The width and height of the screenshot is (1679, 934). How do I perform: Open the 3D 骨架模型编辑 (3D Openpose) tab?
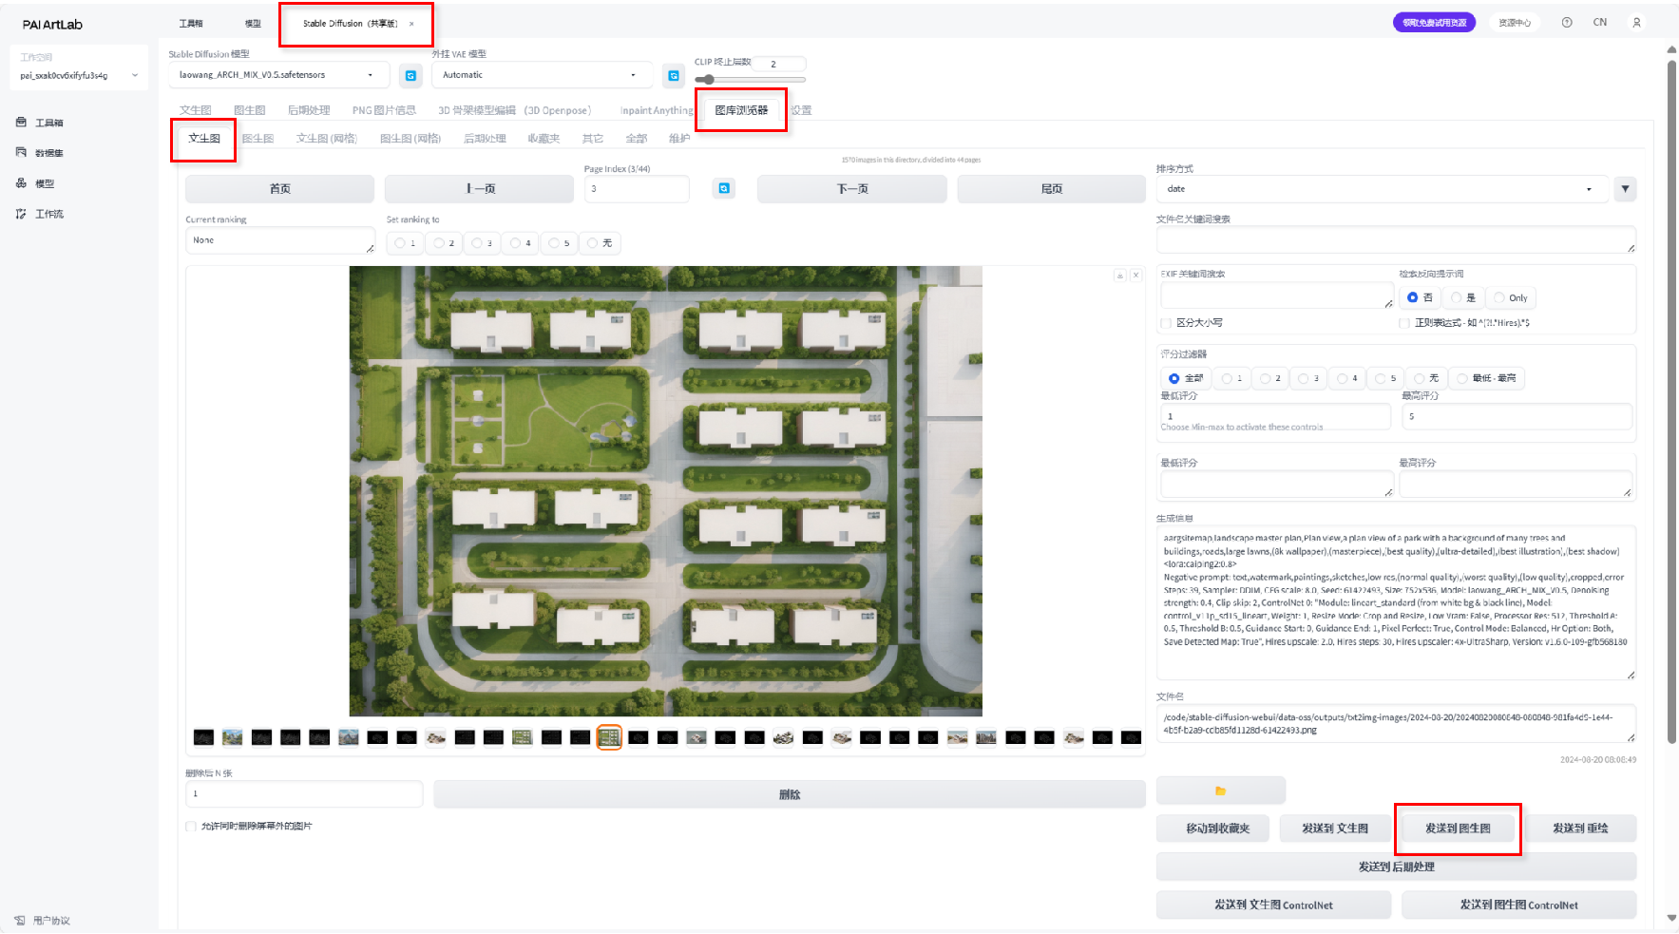(514, 110)
